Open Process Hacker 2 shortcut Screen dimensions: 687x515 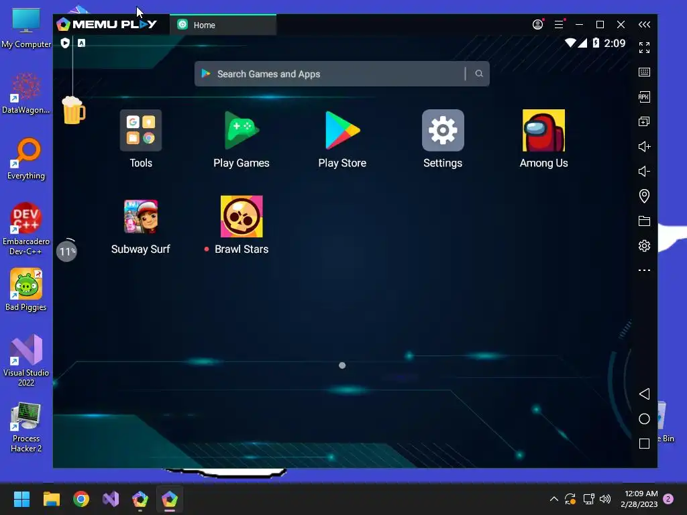pyautogui.click(x=26, y=427)
